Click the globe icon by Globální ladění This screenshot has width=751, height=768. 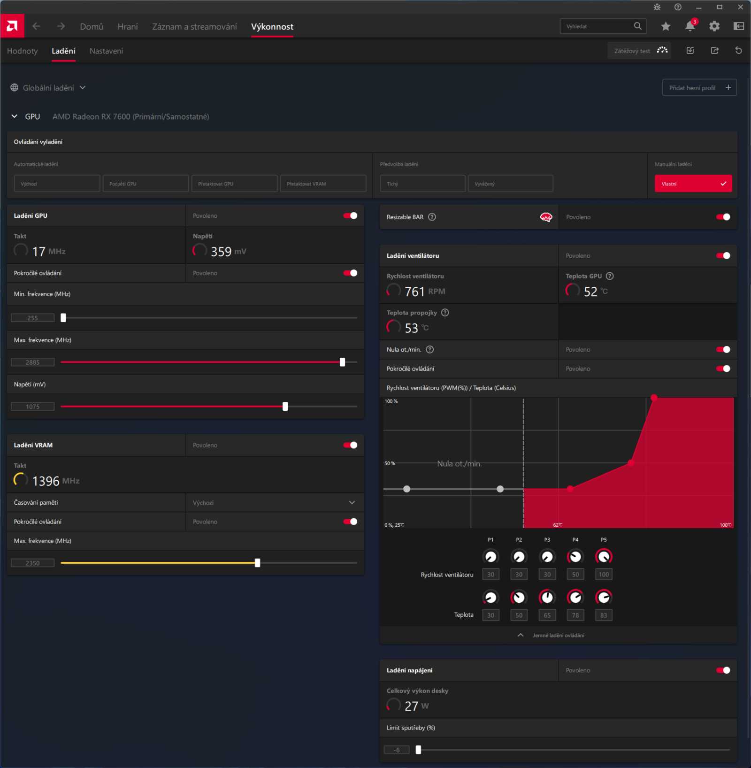pos(15,88)
